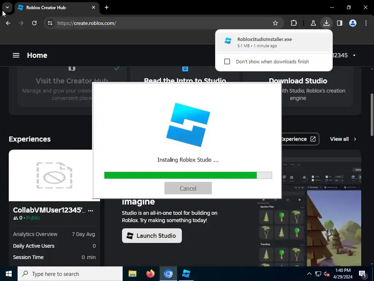Open the hamburger navigation menu

click(x=16, y=56)
